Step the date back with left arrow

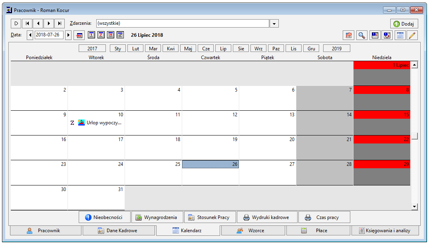[30, 35]
